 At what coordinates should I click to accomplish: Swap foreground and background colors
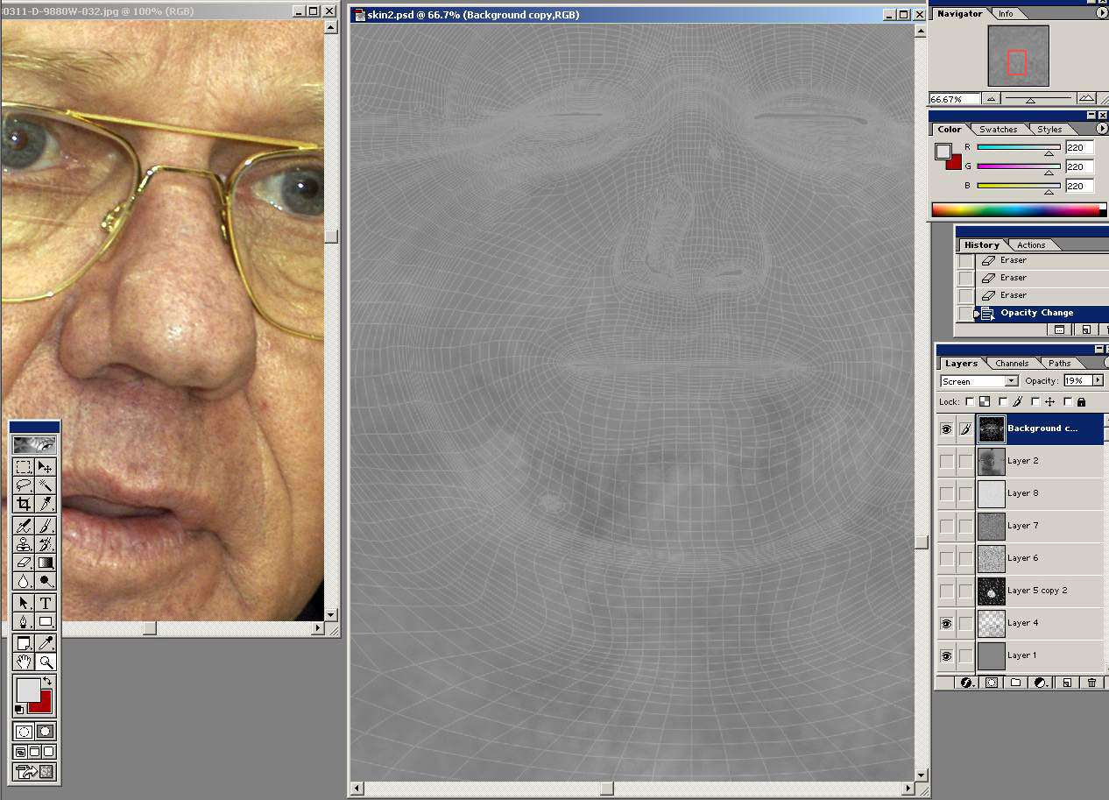click(47, 681)
